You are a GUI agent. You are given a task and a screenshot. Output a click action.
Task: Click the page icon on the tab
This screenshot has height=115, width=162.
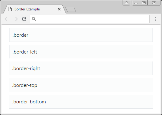10,9
